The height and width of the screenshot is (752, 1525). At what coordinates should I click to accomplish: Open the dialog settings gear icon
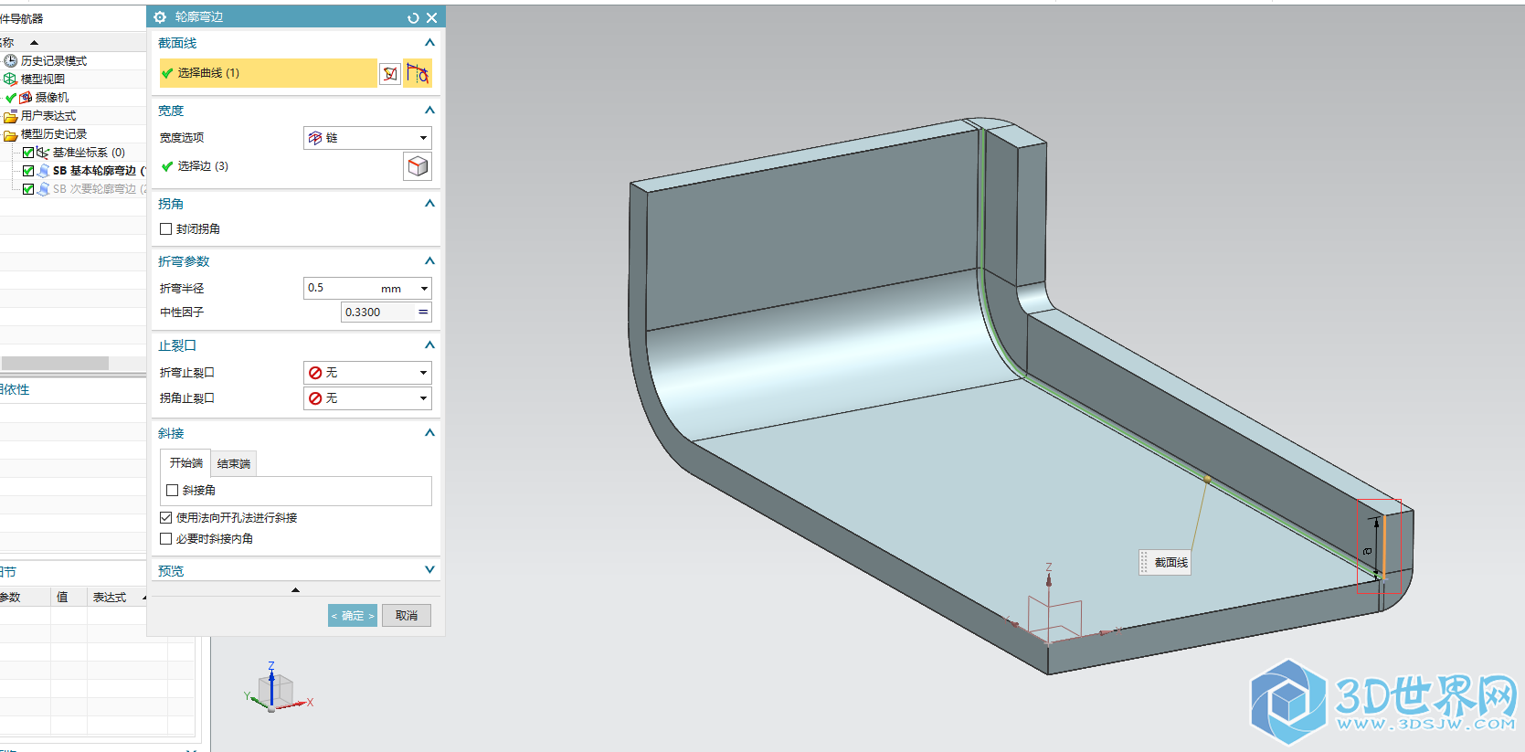point(160,17)
